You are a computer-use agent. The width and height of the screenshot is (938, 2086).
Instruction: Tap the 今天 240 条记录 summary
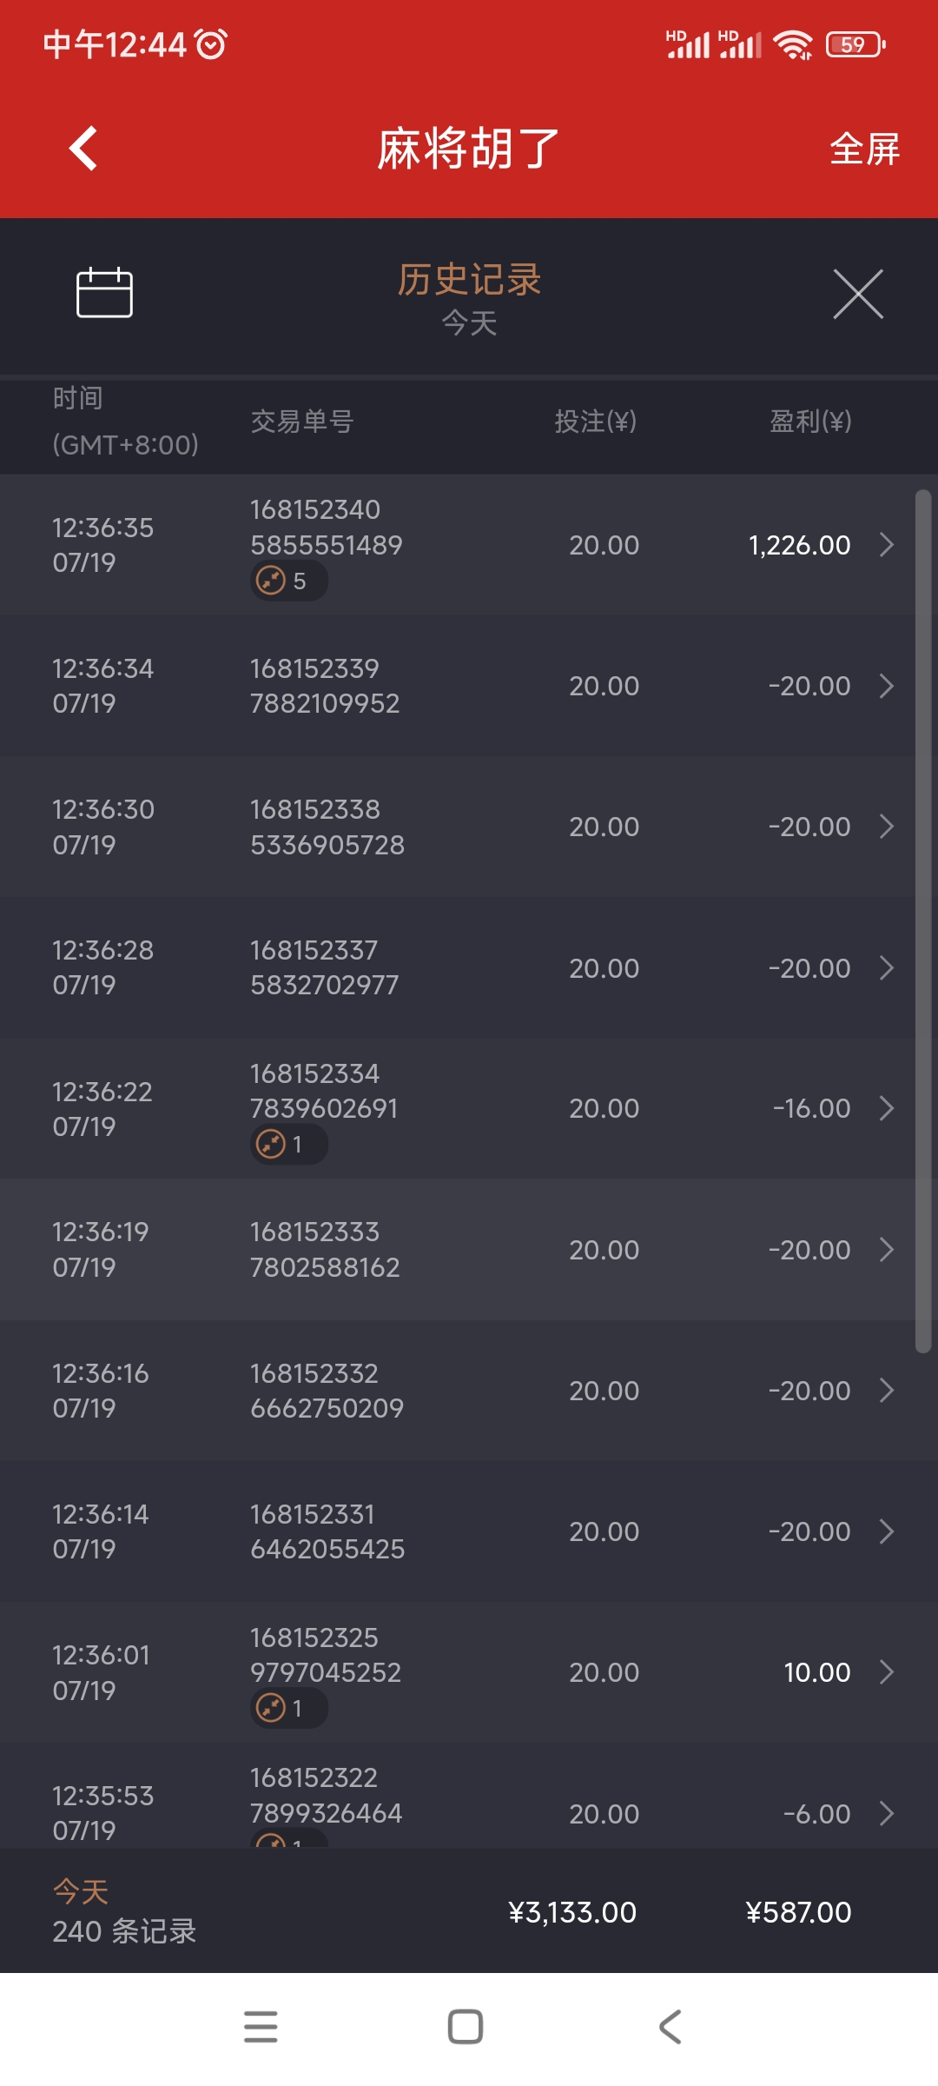tap(124, 1912)
